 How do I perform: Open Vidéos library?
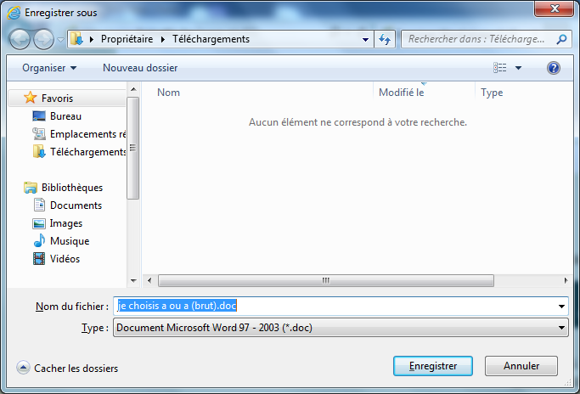65,259
